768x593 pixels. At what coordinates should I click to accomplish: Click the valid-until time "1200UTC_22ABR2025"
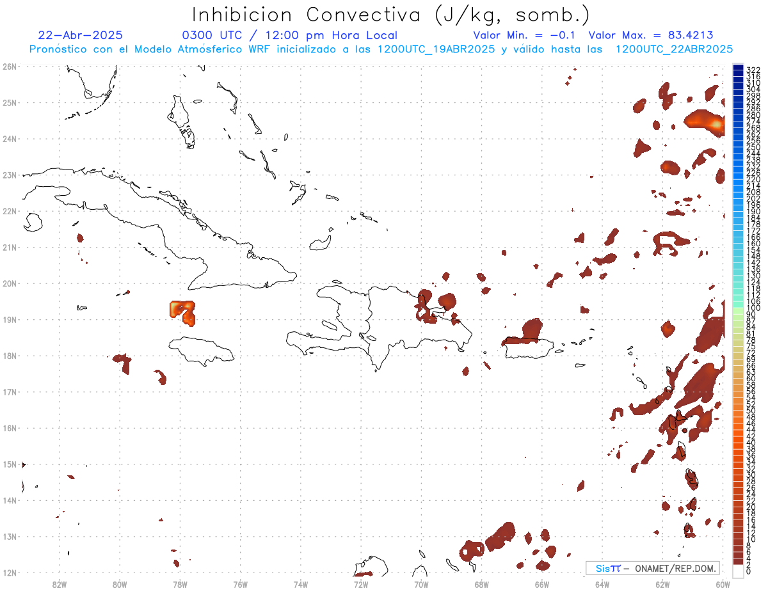pyautogui.click(x=674, y=49)
